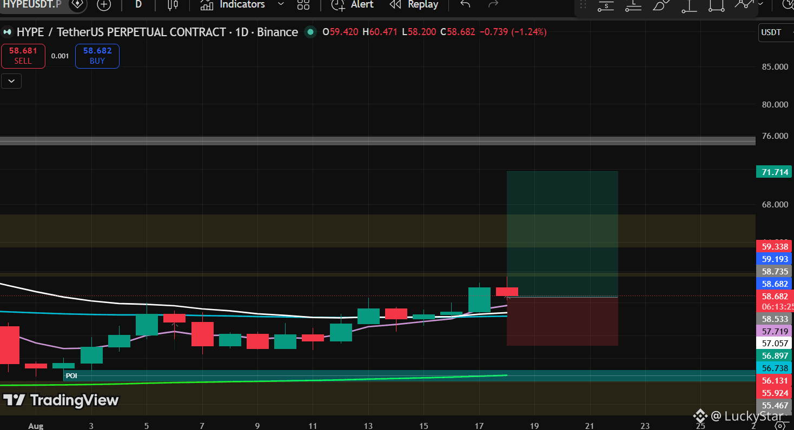Select the green profit zone of the long position
The height and width of the screenshot is (430, 794).
(562, 234)
